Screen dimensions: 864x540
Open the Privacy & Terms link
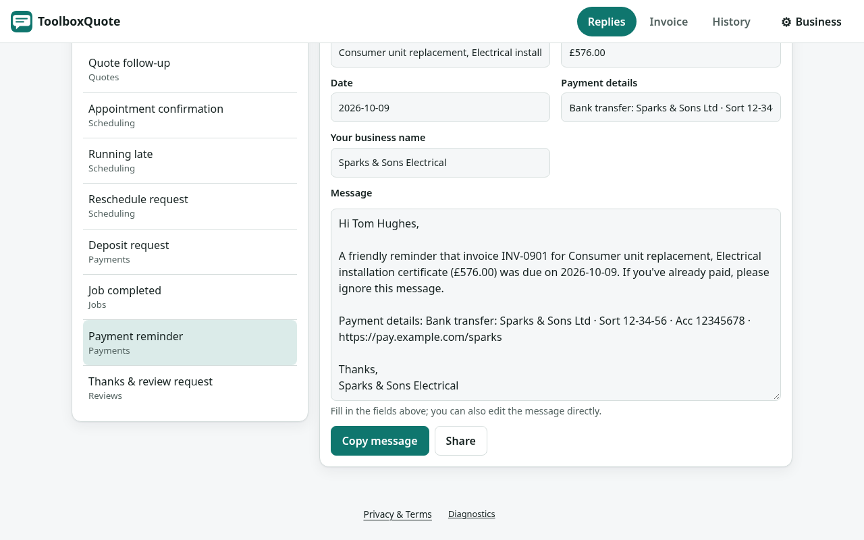pos(398,514)
